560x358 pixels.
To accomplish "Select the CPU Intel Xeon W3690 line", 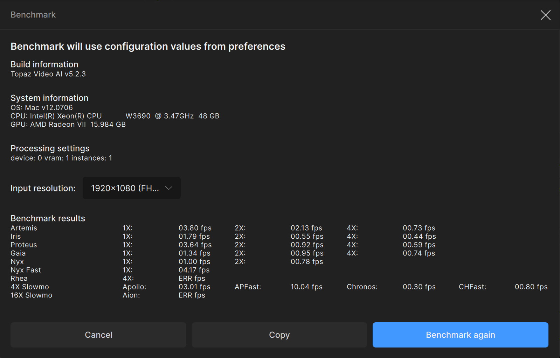I will click(x=115, y=116).
